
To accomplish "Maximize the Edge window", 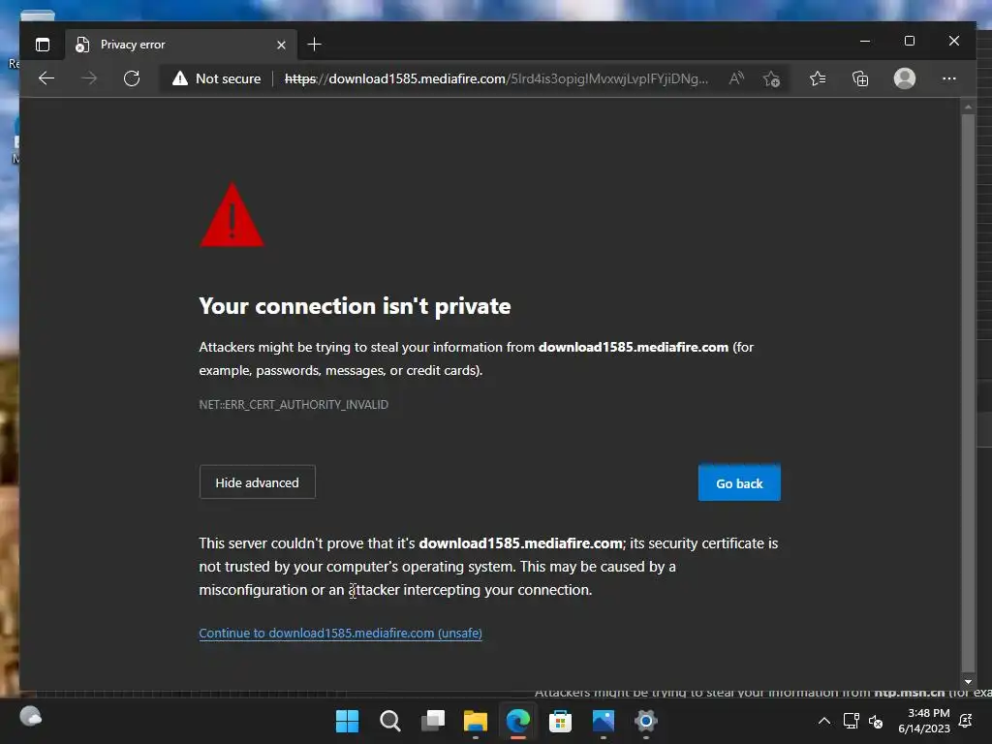I will point(909,41).
